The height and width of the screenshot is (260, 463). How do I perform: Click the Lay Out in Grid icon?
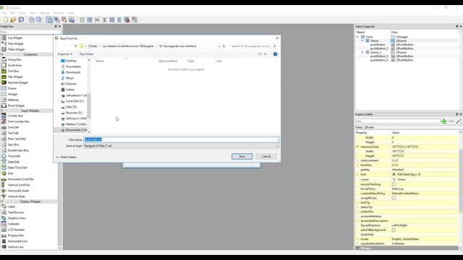coord(112,19)
